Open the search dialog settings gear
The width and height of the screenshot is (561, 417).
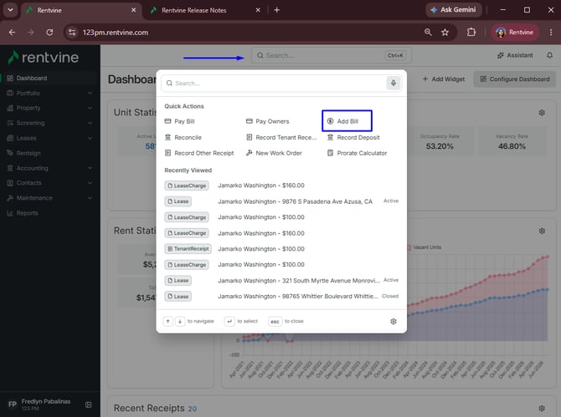tap(394, 322)
